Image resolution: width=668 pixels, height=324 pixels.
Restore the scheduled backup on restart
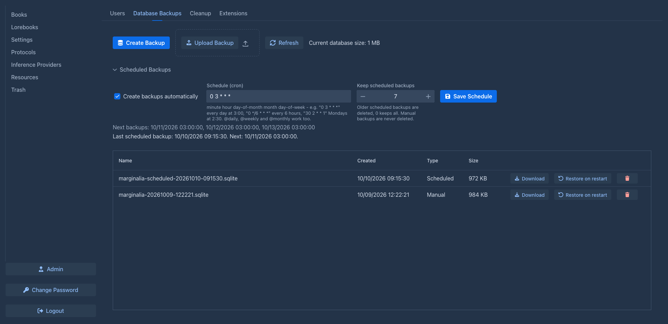[583, 178]
